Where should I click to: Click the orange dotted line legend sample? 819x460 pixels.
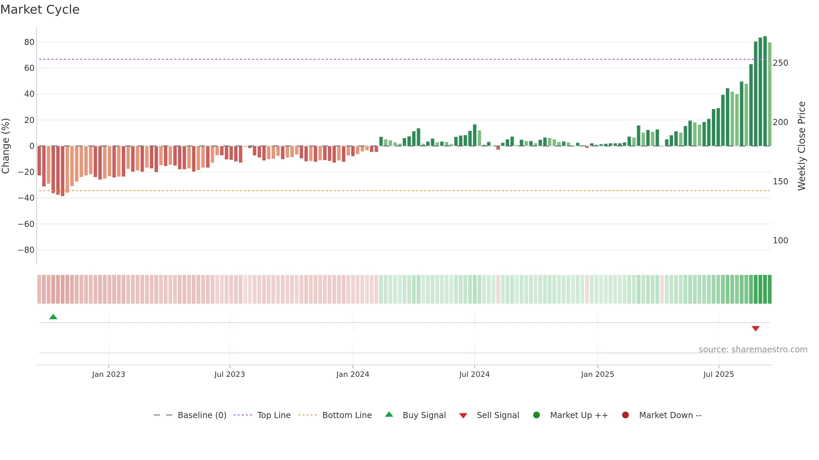coord(307,415)
